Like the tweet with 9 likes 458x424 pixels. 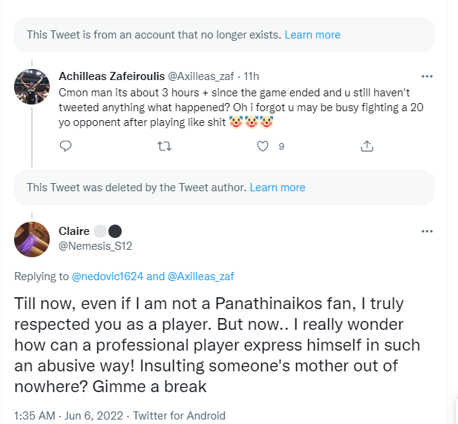(x=262, y=147)
